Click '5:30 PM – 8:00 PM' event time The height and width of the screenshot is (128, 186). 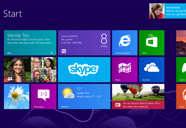point(71,43)
